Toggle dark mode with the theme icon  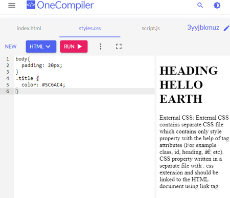(217, 6)
